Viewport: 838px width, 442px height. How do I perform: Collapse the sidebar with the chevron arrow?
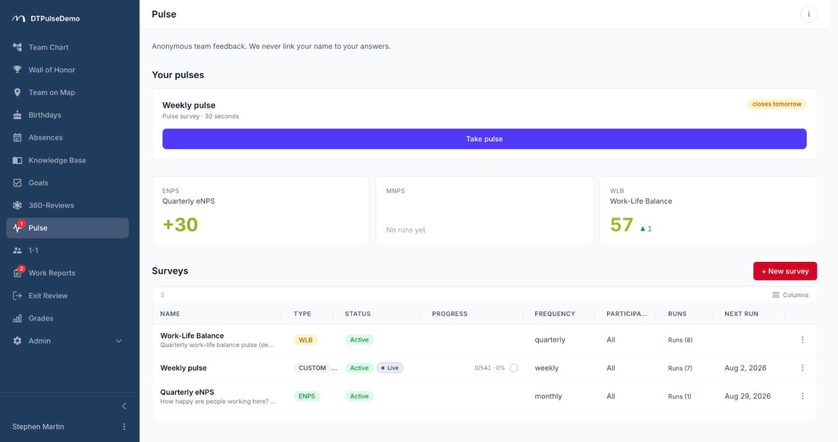[124, 406]
